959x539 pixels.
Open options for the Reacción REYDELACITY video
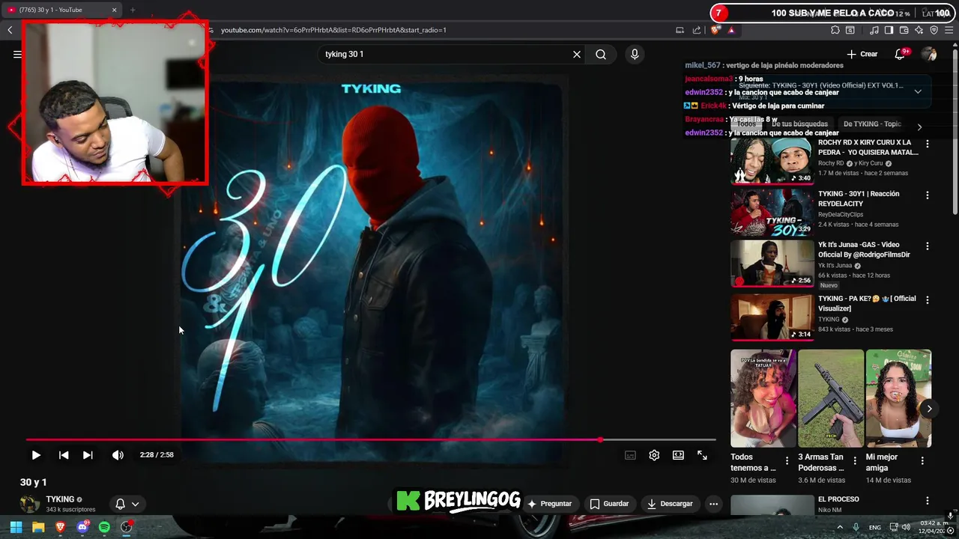(x=928, y=195)
